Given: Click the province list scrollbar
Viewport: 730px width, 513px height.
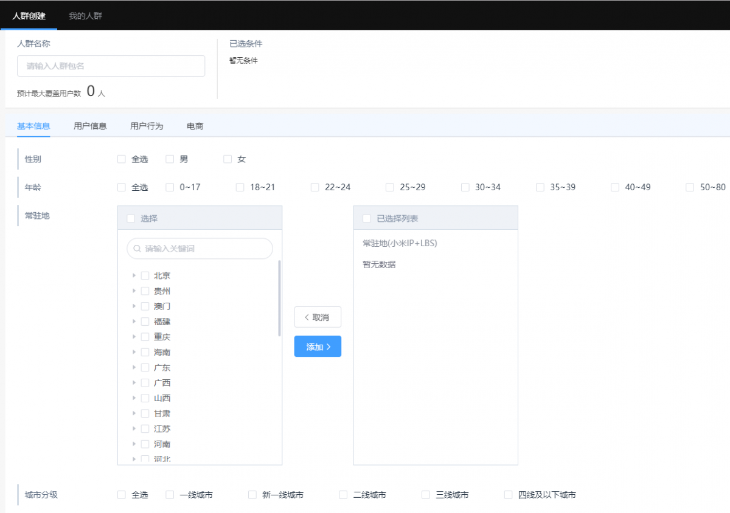Looking at the screenshot, I should click(x=279, y=298).
